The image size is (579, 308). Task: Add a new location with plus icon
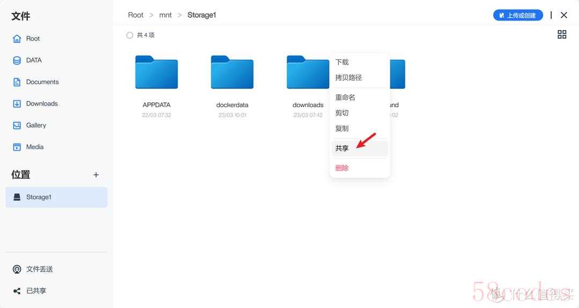click(x=96, y=175)
